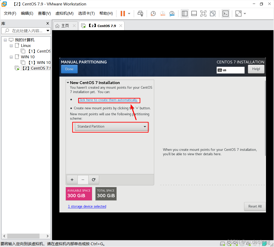
Task: Click the stretch guest display icon
Action: [x=238, y=13]
